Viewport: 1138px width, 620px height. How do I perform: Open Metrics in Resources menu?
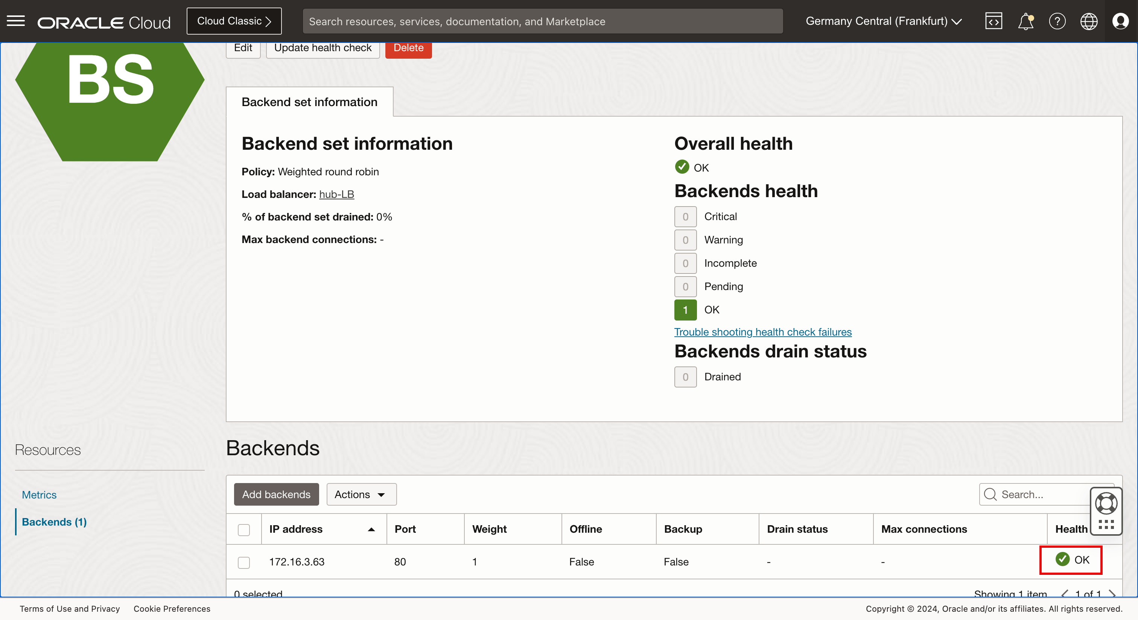click(x=39, y=495)
